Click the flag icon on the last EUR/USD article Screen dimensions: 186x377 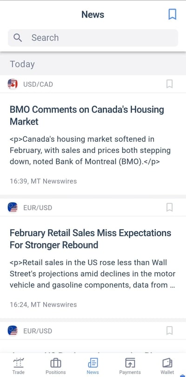click(13, 330)
